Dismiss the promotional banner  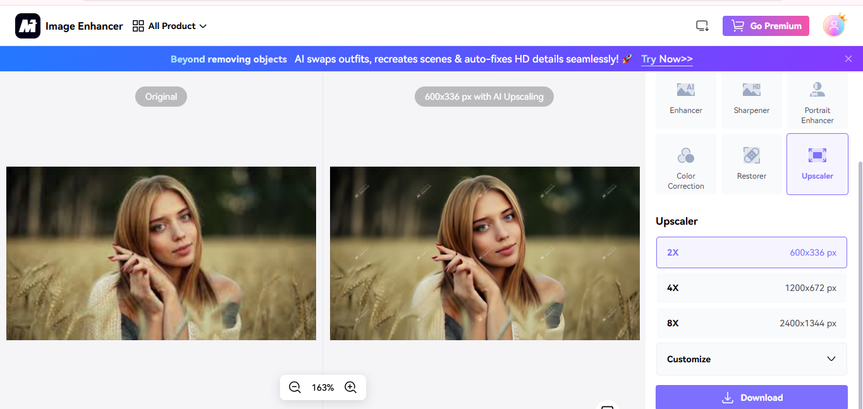(848, 58)
